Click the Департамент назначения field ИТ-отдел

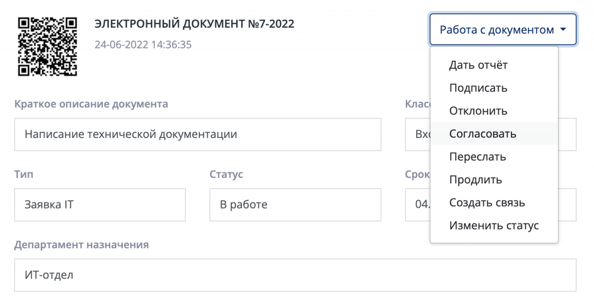pyautogui.click(x=295, y=275)
